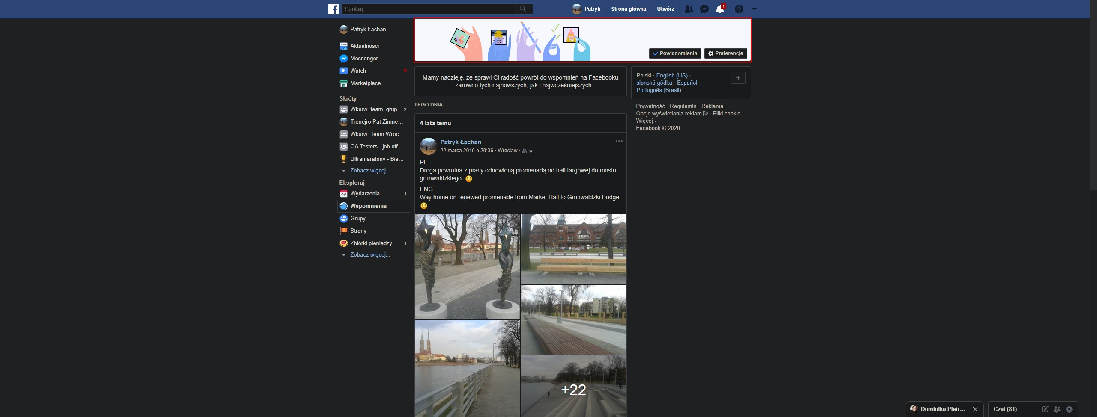The image size is (1097, 417).
Task: Open the chat settings gear icon
Action: click(1069, 409)
